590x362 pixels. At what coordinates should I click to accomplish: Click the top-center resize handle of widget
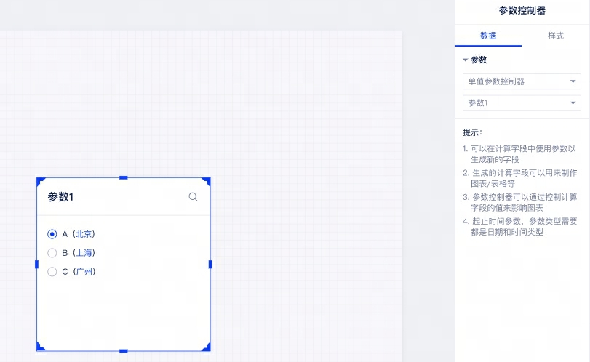(x=124, y=177)
